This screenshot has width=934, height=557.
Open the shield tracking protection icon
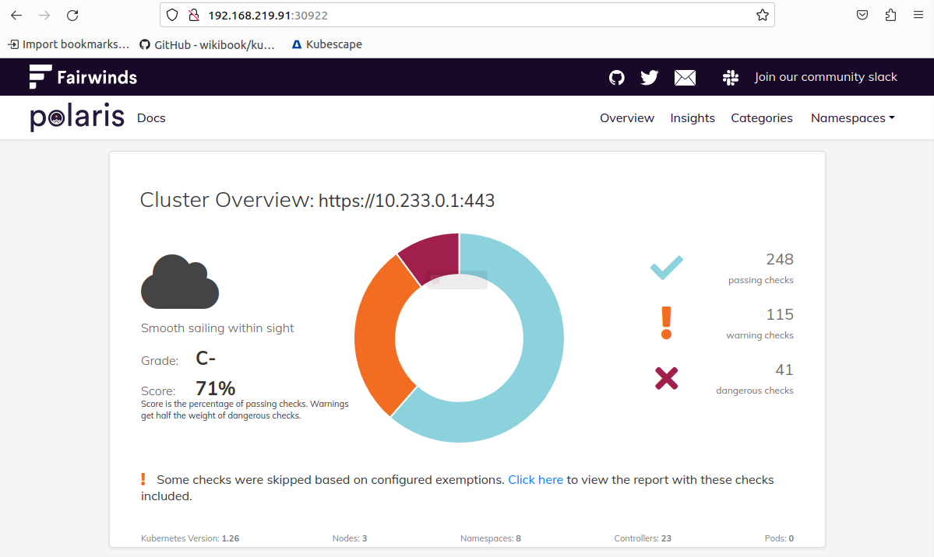point(172,16)
